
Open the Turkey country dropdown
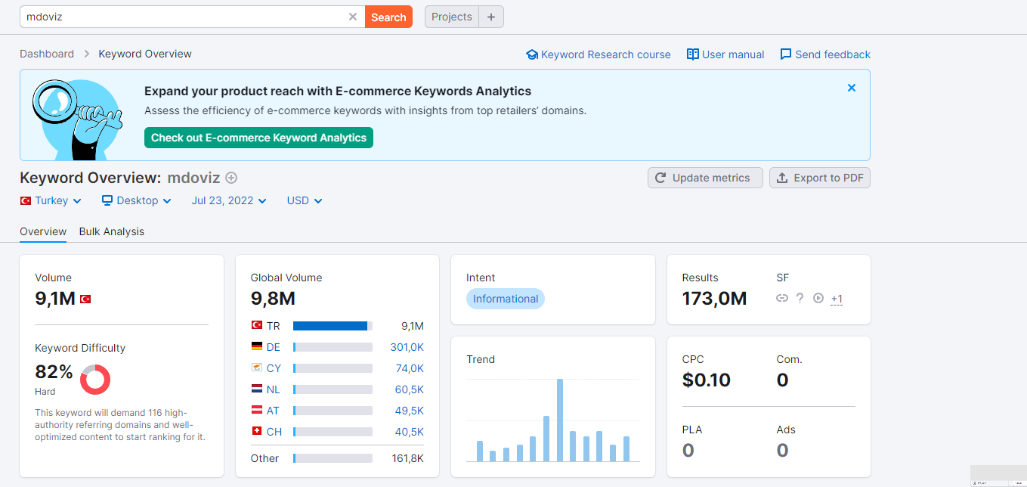[x=51, y=200]
